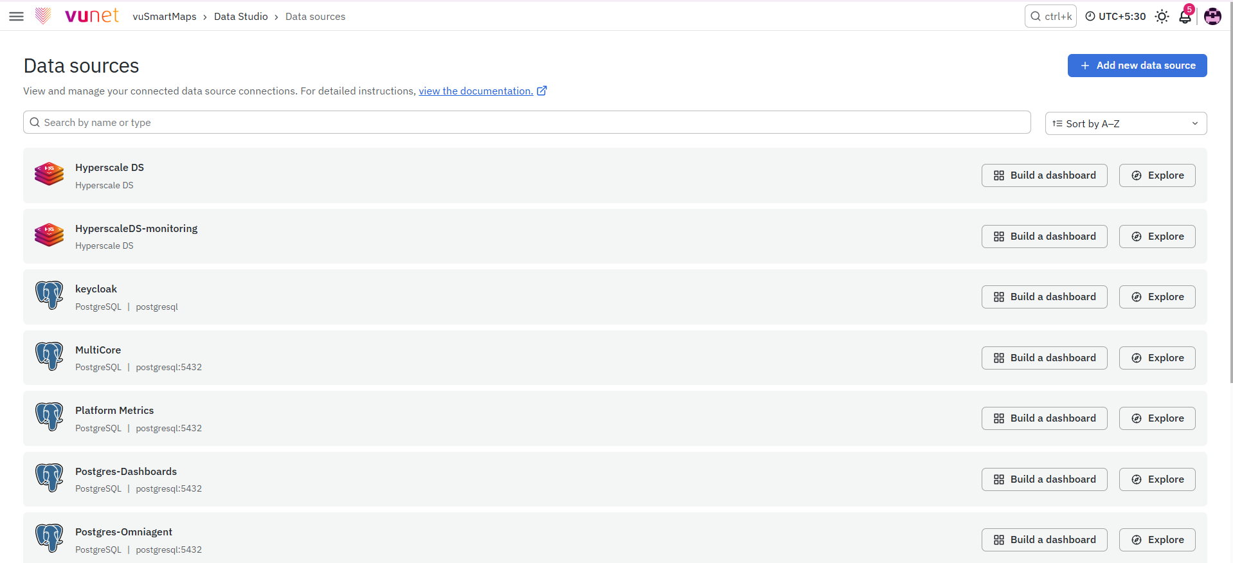Click the Data sources page heading
1233x563 pixels.
click(81, 66)
